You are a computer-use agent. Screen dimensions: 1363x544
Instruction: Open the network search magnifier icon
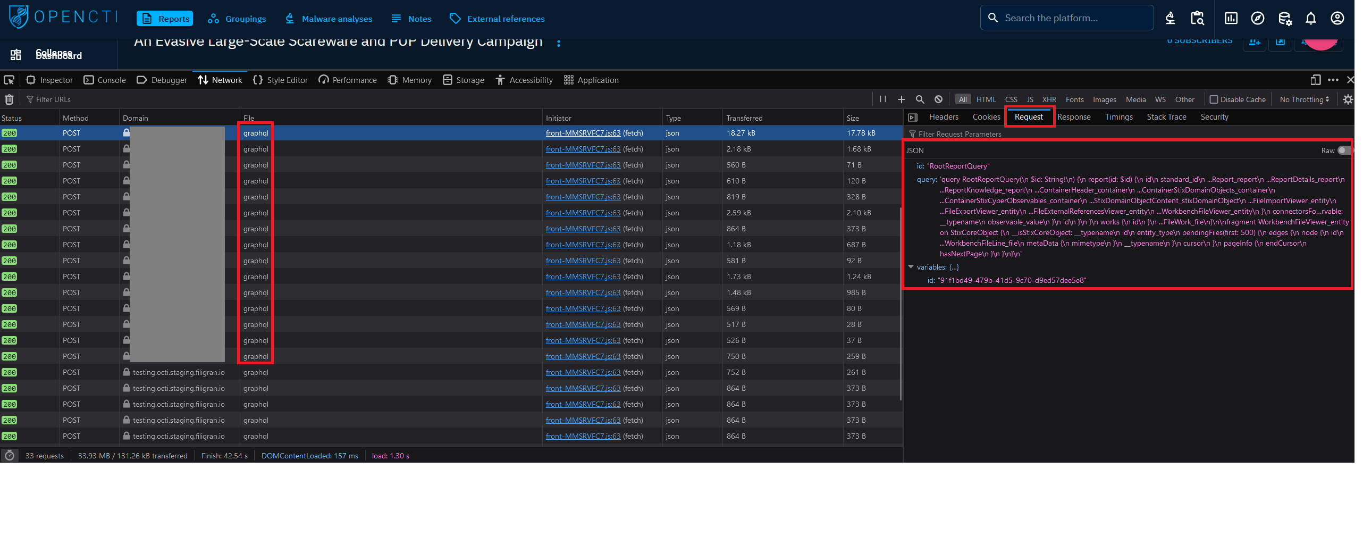[x=920, y=99]
